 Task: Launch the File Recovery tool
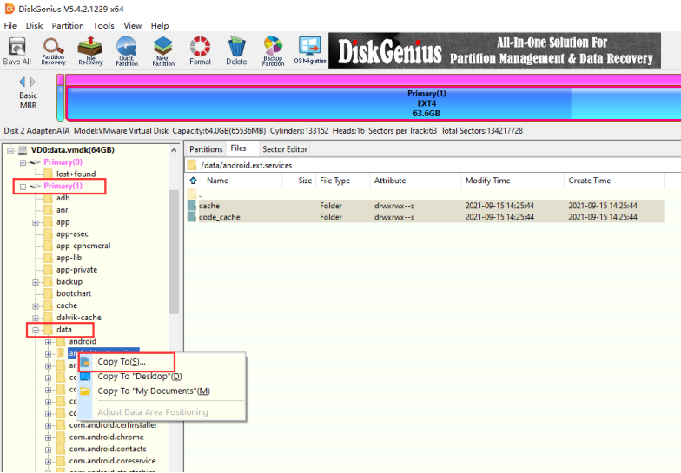click(90, 51)
